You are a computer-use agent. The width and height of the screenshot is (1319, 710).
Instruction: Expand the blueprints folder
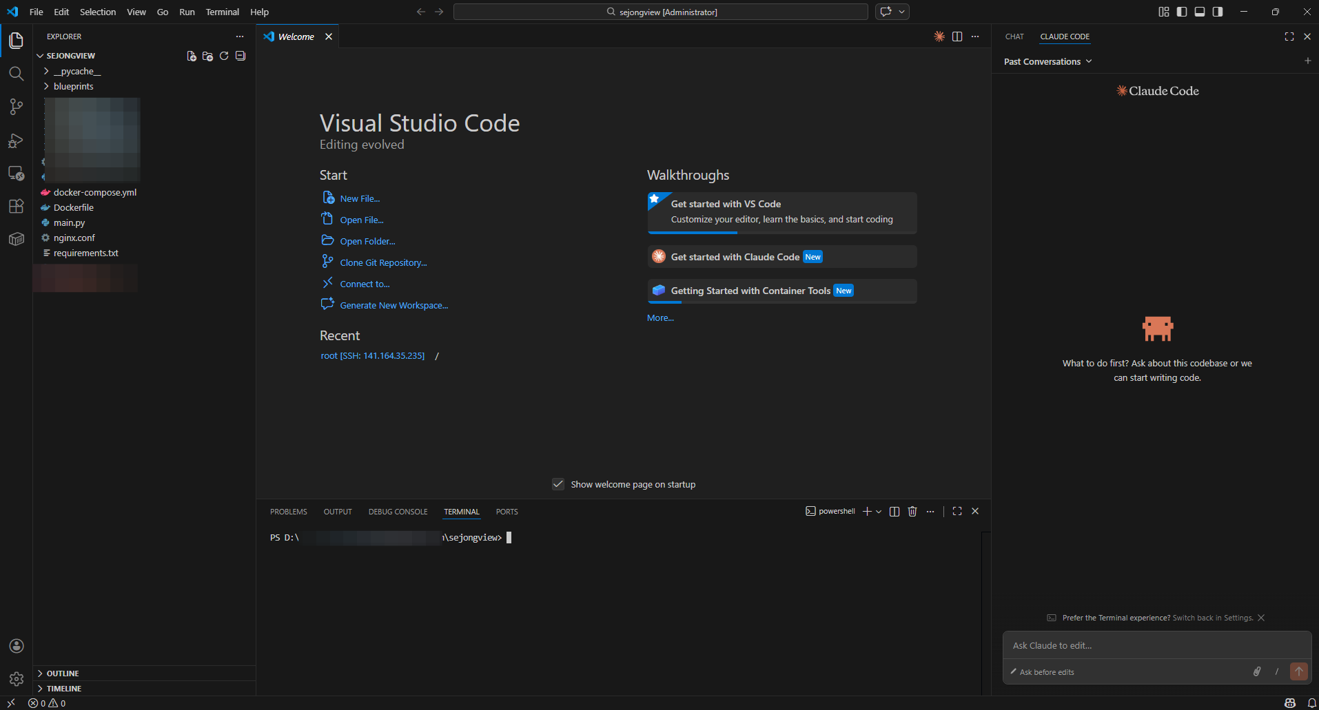pos(73,86)
